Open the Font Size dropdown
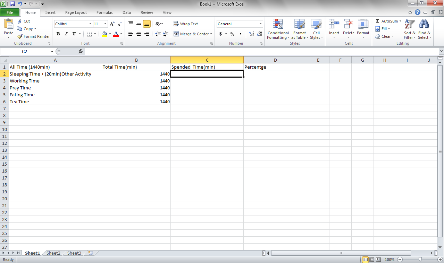Image resolution: width=444 pixels, height=263 pixels. click(105, 24)
